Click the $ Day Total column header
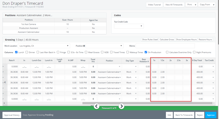Image resolution: width=219 pixels, height=119 pixels. (197, 60)
